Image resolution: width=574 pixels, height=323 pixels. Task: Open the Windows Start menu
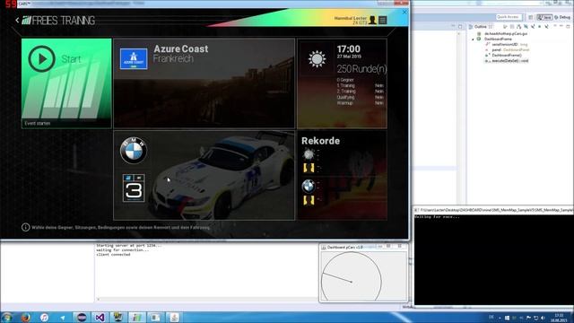coord(6,318)
